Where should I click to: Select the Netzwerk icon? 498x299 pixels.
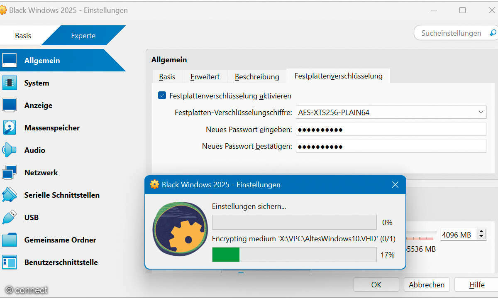click(x=10, y=172)
